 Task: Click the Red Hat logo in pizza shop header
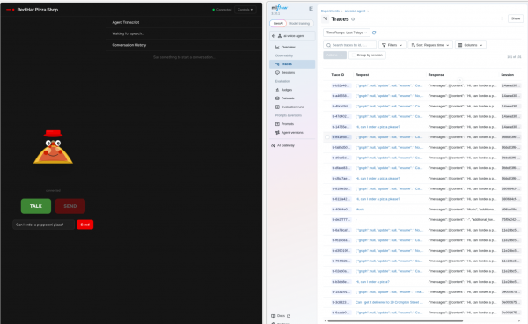pyautogui.click(x=10, y=10)
